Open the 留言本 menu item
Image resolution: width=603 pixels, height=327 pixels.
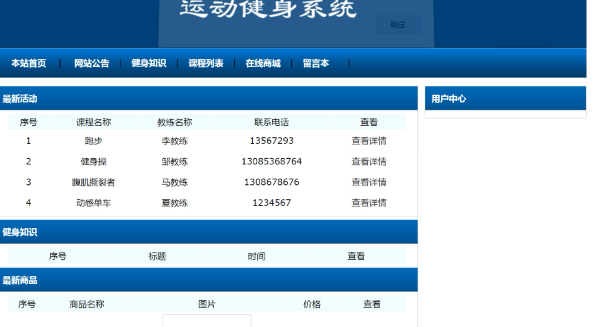pyautogui.click(x=316, y=63)
